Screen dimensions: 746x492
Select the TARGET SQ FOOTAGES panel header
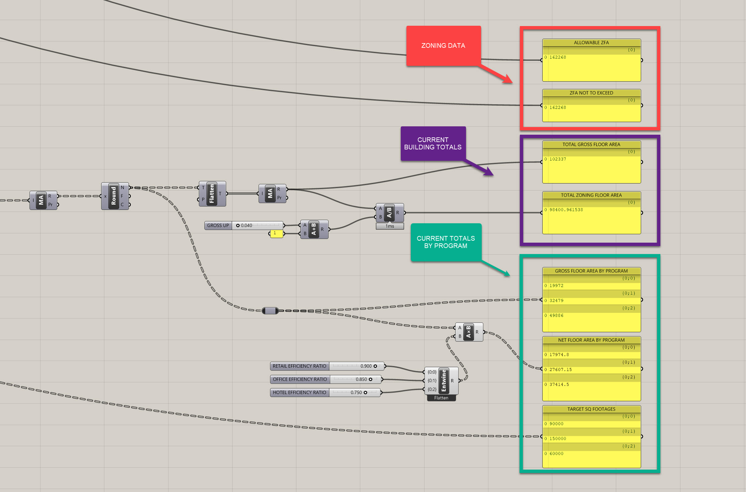coord(591,409)
